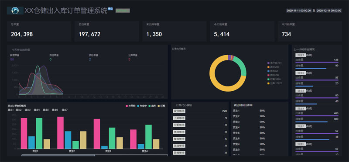Open the start date field 2020-11-11 00:00:00
349x162 pixels.
[x=299, y=10]
